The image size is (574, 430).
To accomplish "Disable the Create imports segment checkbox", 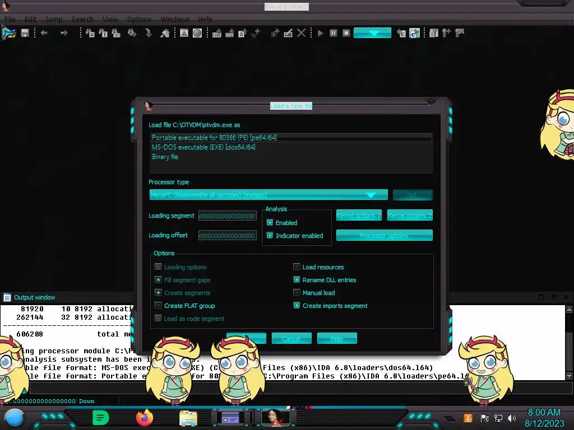I will point(297,305).
